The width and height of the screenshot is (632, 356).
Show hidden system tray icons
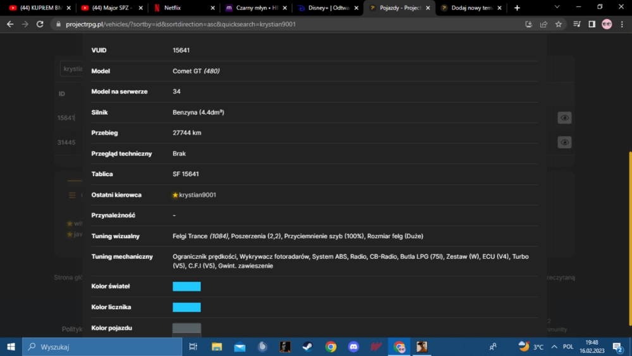pyautogui.click(x=554, y=347)
